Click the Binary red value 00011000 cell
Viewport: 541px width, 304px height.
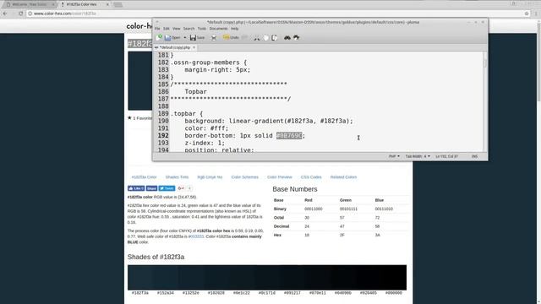coord(314,209)
